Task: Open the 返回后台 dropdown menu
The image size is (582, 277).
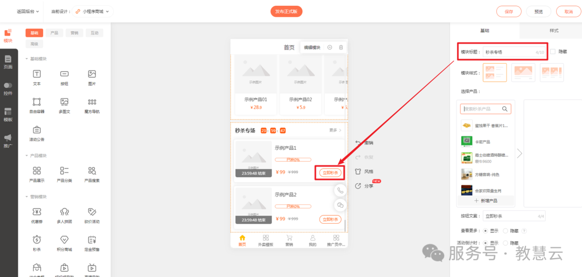Action: (27, 11)
